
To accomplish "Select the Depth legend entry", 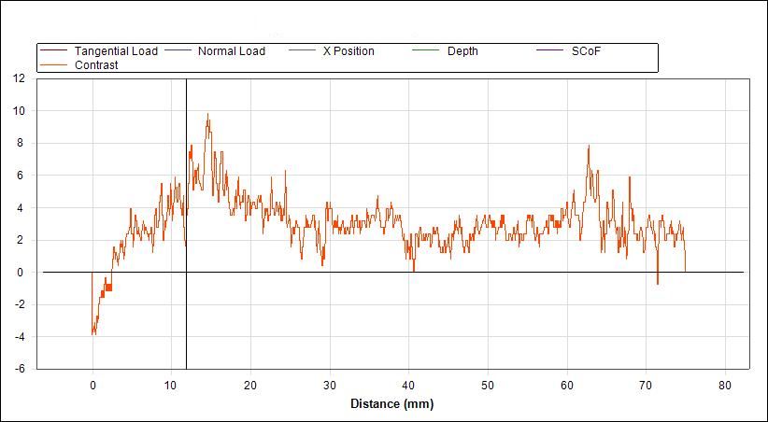I will [x=447, y=51].
